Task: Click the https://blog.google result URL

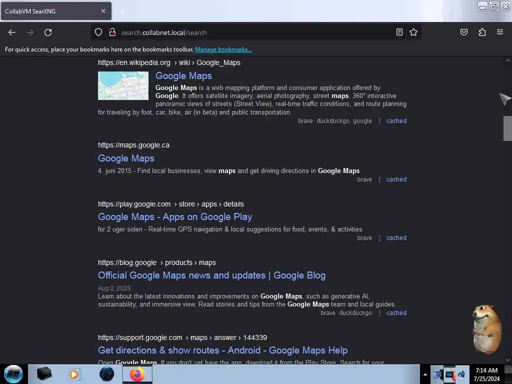Action: [x=156, y=262]
